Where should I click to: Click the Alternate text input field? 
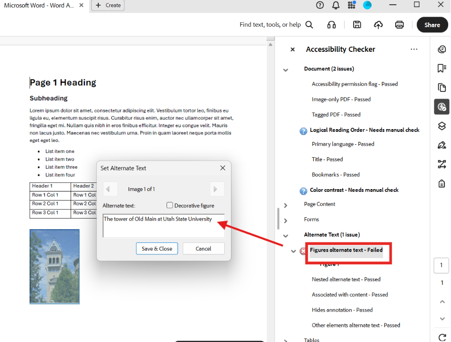[164, 225]
